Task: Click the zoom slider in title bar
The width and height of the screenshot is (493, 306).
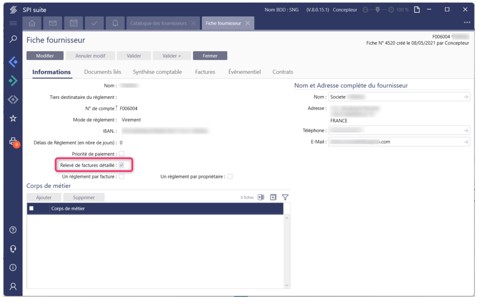Action: click(378, 10)
